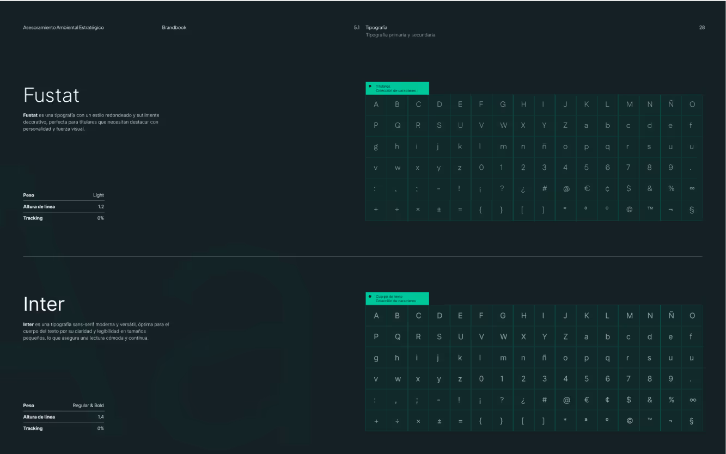
Task: Click 'Altura de línea' in the Fustat specs
Action: click(39, 206)
